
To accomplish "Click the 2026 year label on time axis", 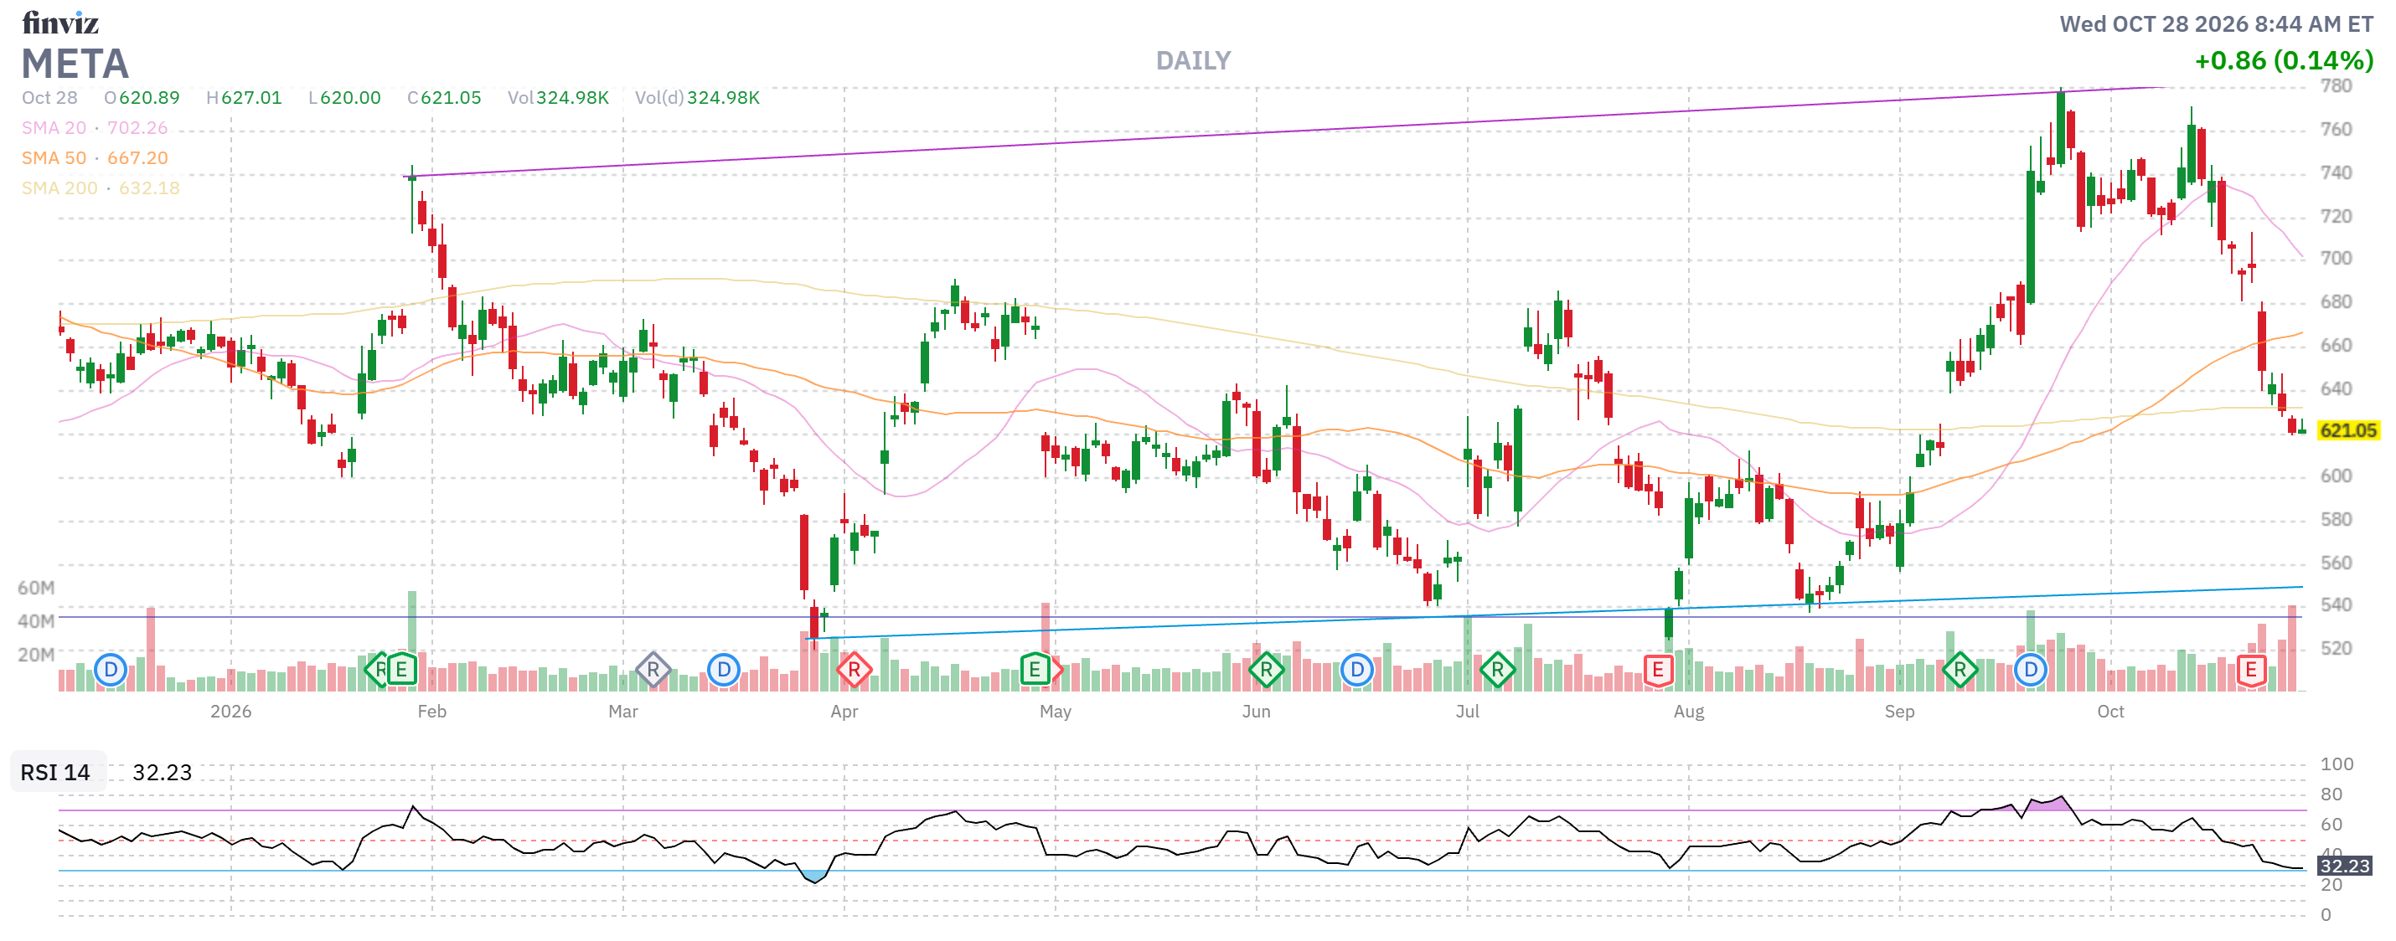I will coord(230,712).
